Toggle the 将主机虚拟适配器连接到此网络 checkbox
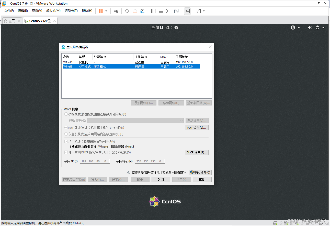The height and width of the screenshot is (226, 330). click(66, 142)
